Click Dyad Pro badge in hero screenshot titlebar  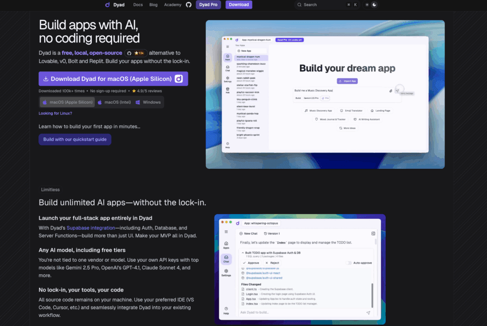click(x=290, y=40)
